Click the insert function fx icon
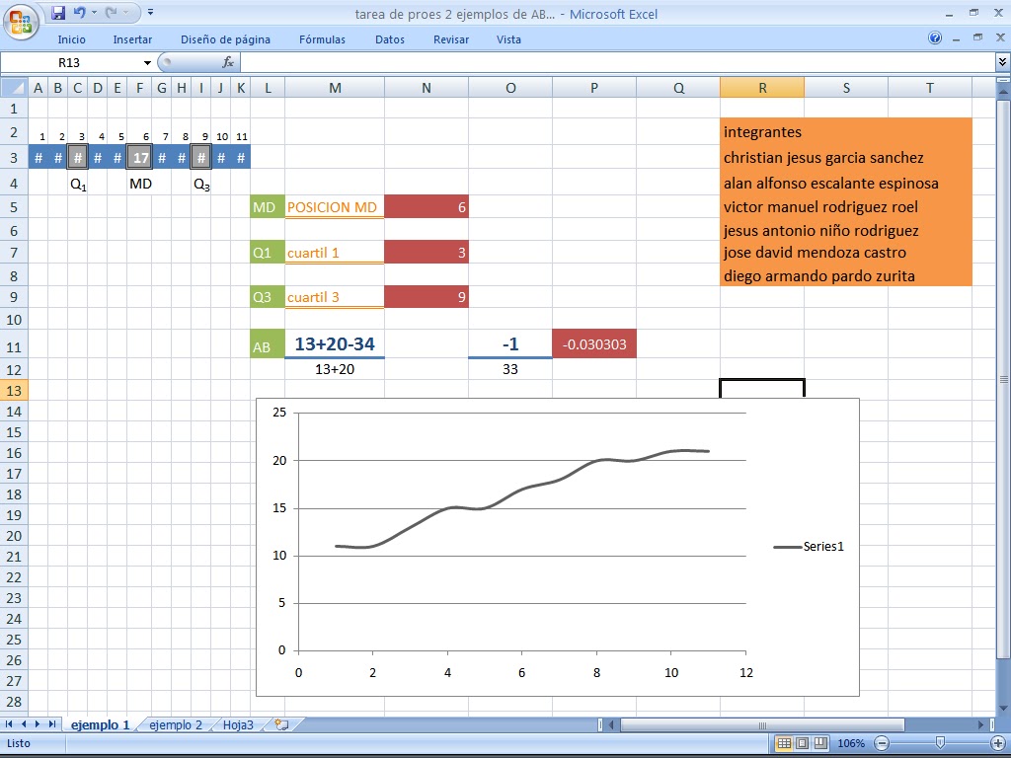This screenshot has height=758, width=1011. coord(228,62)
